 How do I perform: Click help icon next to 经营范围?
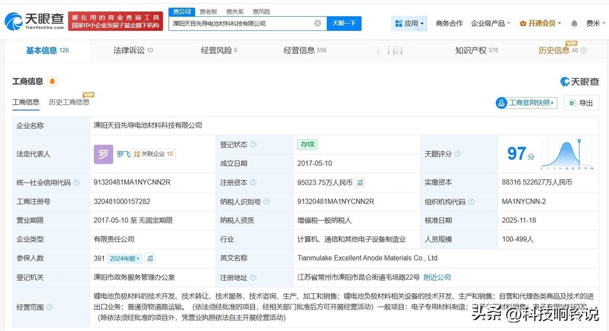click(x=49, y=307)
